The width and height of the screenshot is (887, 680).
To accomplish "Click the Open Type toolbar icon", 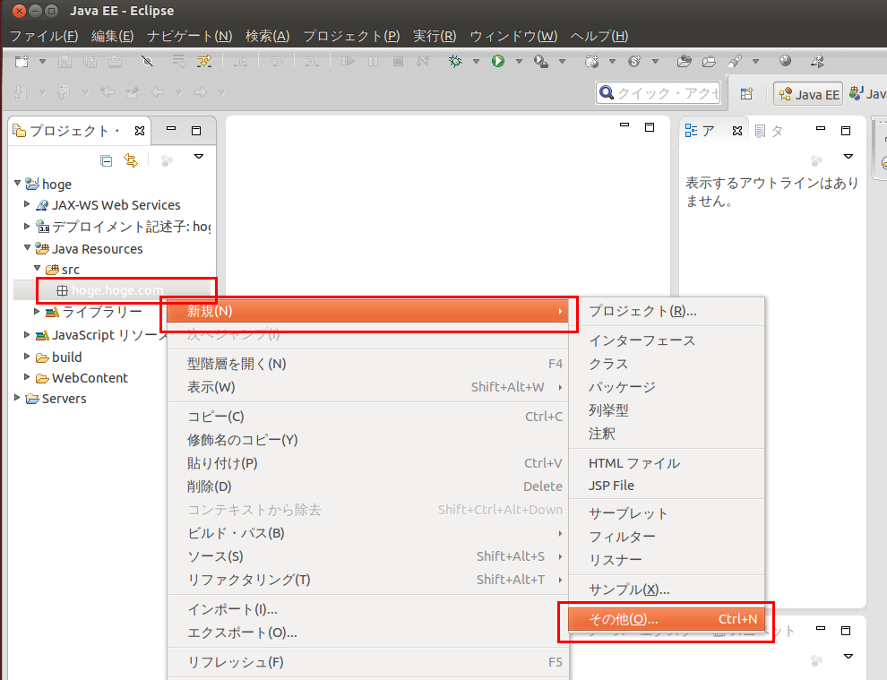I will coord(684,61).
